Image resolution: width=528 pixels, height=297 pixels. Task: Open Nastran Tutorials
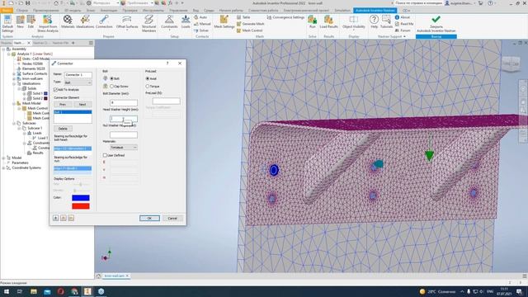click(x=386, y=22)
